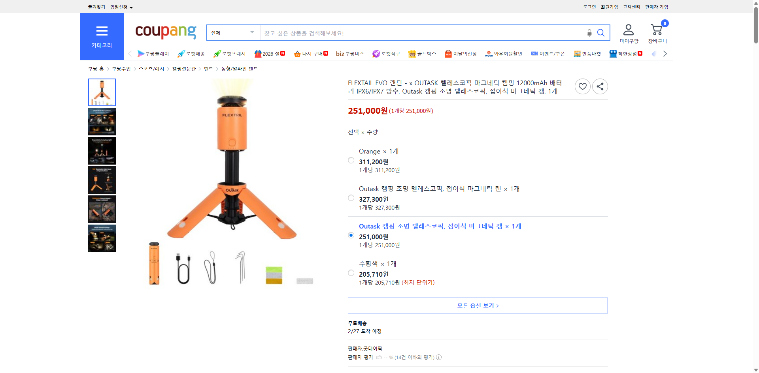This screenshot has height=373, width=759.
Task: Open the 이벤트/쿠폰 menu item
Action: 552,53
